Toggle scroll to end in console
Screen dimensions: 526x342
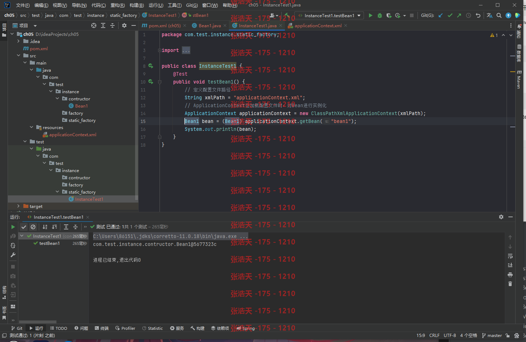point(510,265)
